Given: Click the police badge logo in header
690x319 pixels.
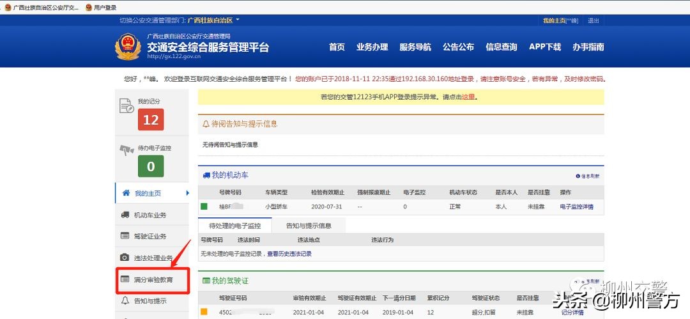Looking at the screenshot, I should coord(128,47).
